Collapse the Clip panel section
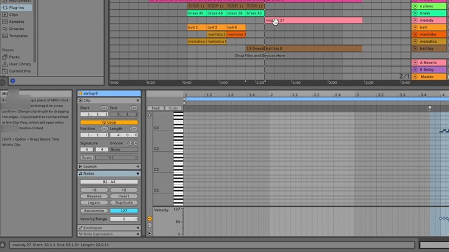 [x=138, y=101]
